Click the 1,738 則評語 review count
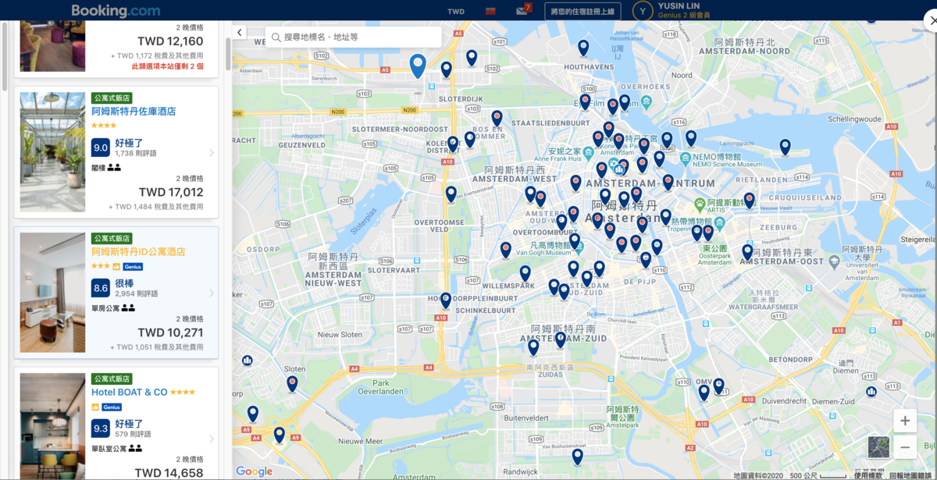Screen dimensions: 937x480 click(136, 154)
